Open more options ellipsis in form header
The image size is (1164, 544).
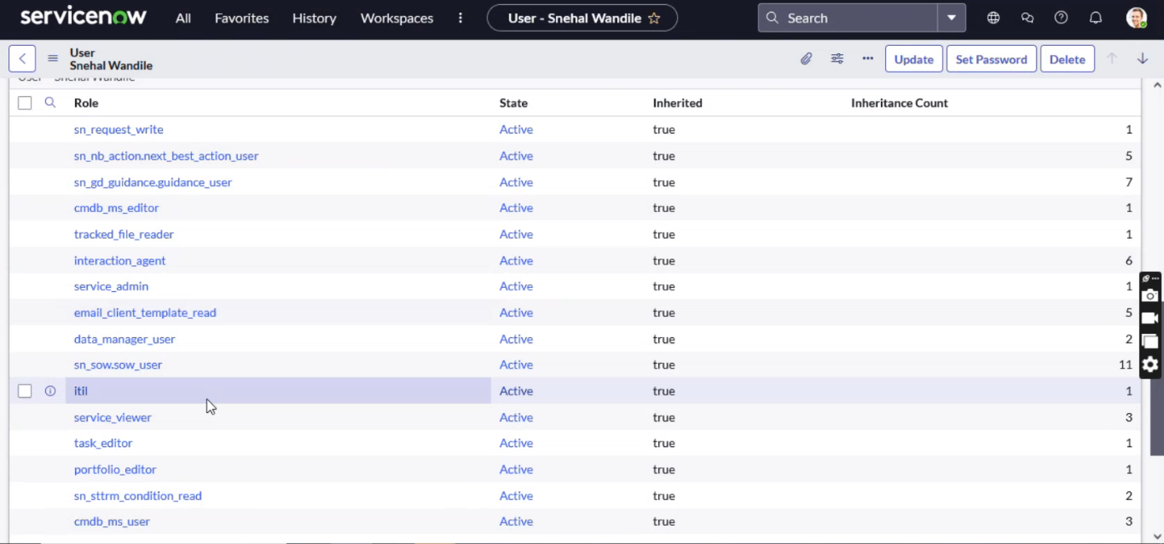(x=868, y=59)
